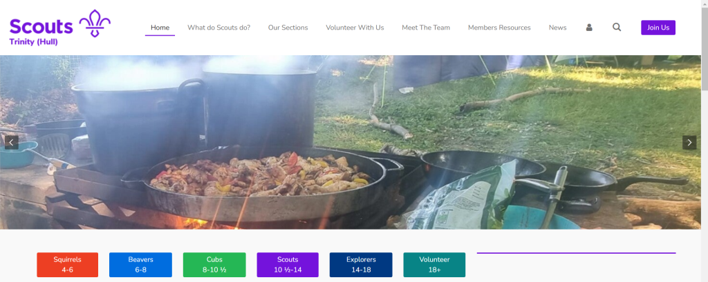This screenshot has height=282, width=708.
Task: Open the Our Sections menu
Action: 288,28
